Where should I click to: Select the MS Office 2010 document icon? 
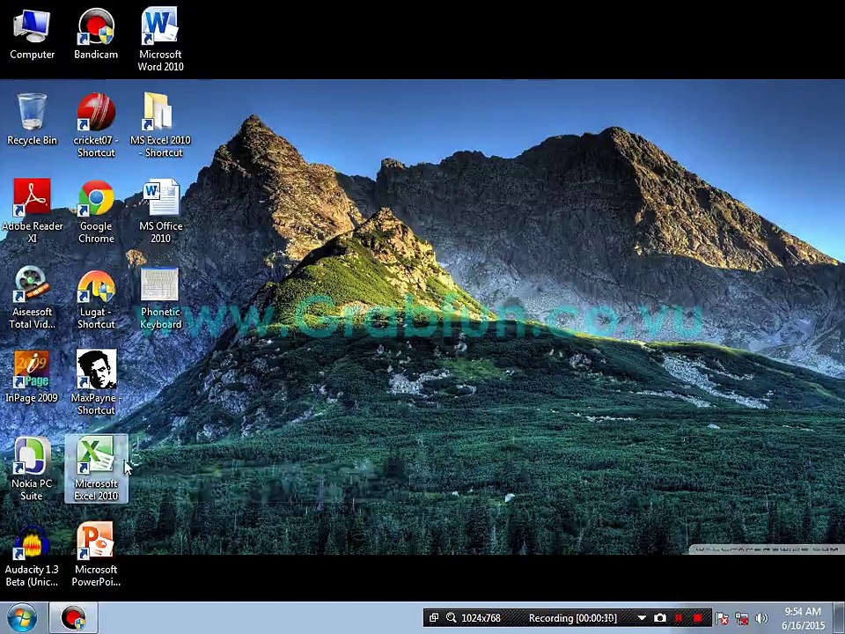click(x=160, y=210)
